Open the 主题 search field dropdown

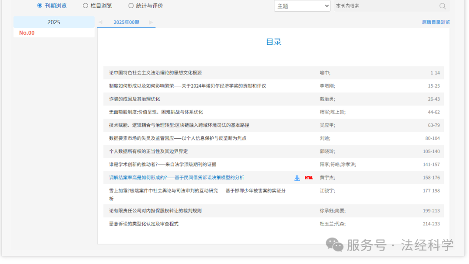302,6
